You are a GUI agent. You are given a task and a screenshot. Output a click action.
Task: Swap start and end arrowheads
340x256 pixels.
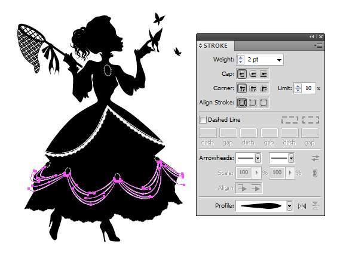pos(316,158)
